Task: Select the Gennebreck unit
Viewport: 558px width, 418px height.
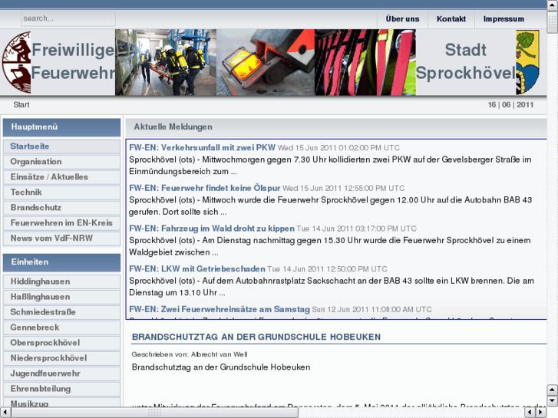Action: (61, 327)
